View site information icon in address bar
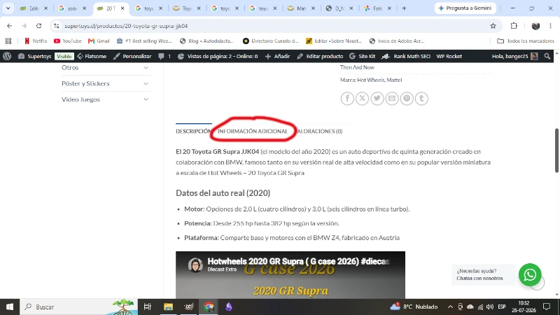Screen dimensions: 560x315 pos(57,26)
